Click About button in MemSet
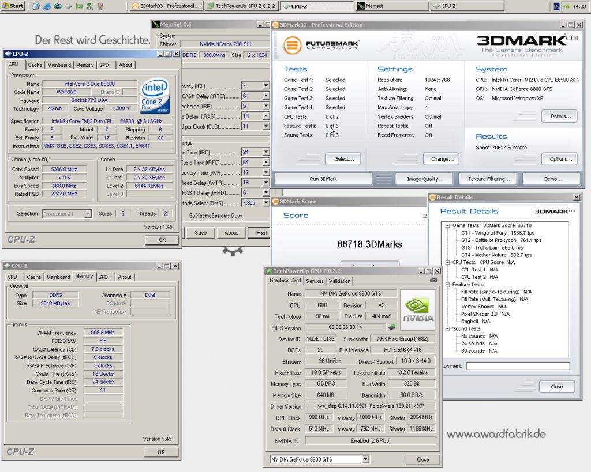Viewport: 591px width, 472px height. [231, 233]
